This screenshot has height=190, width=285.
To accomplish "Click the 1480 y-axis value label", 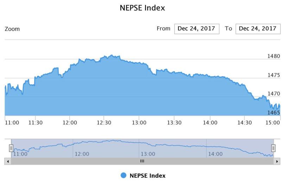I will pyautogui.click(x=273, y=56).
